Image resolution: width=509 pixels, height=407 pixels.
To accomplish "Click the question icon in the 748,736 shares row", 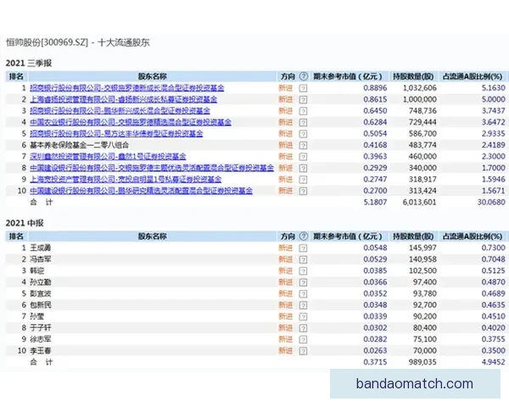I will click(303, 111).
